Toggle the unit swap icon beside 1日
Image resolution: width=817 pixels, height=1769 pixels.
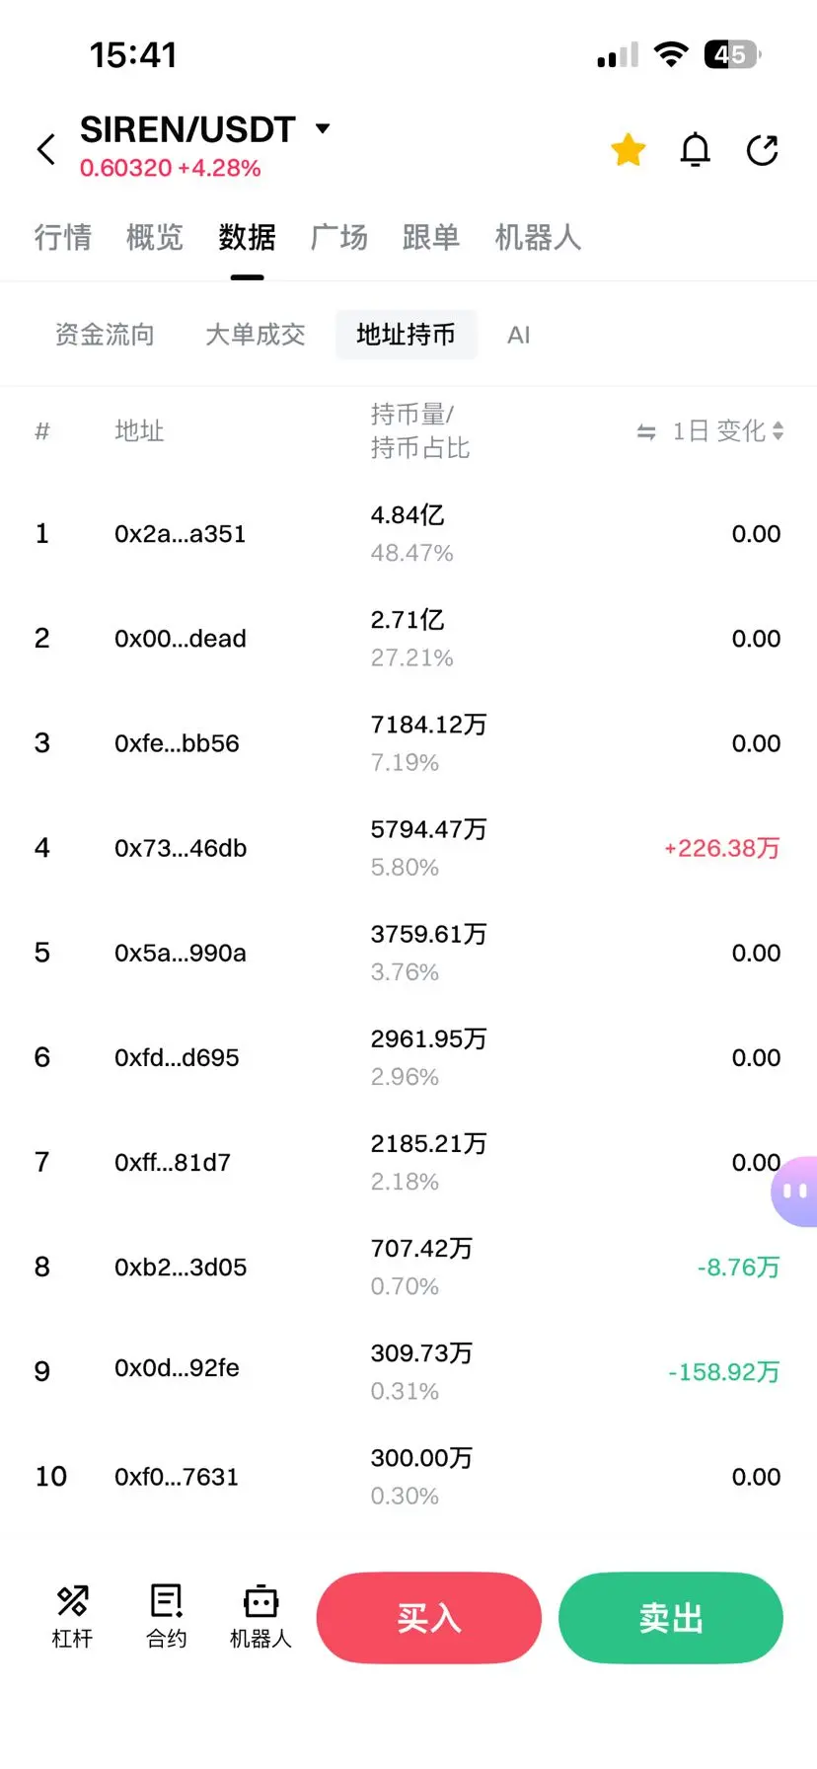[x=646, y=431]
